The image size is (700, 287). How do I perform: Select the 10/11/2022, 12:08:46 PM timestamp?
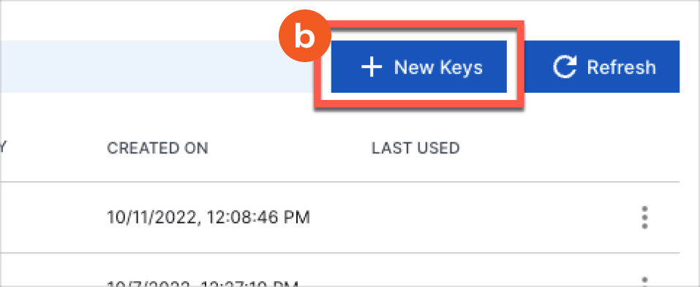tap(208, 218)
